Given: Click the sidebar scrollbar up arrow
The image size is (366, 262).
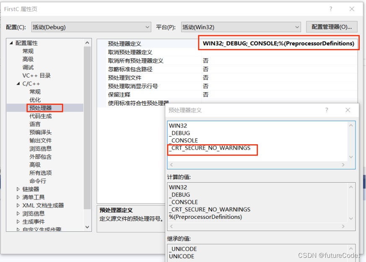Looking at the screenshot, I should (87, 42).
